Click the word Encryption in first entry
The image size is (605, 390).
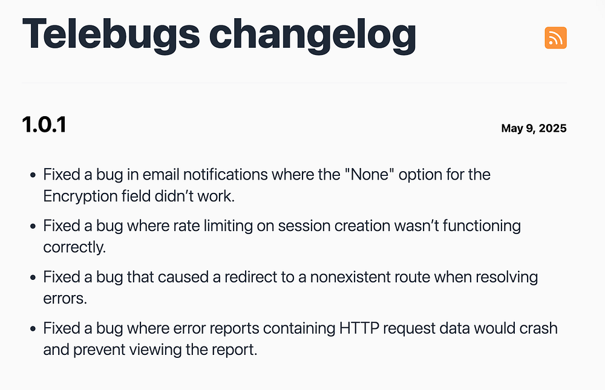click(x=81, y=197)
